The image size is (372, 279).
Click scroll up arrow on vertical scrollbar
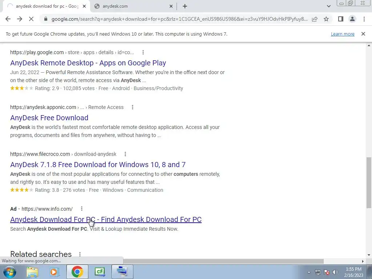tap(369, 45)
